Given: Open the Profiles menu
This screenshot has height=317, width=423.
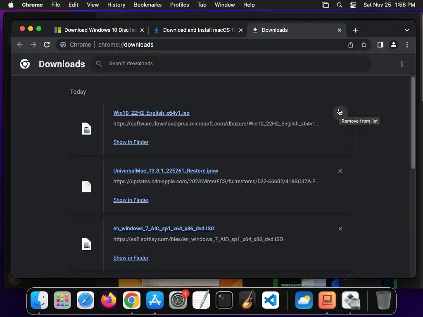Looking at the screenshot, I should point(179,5).
